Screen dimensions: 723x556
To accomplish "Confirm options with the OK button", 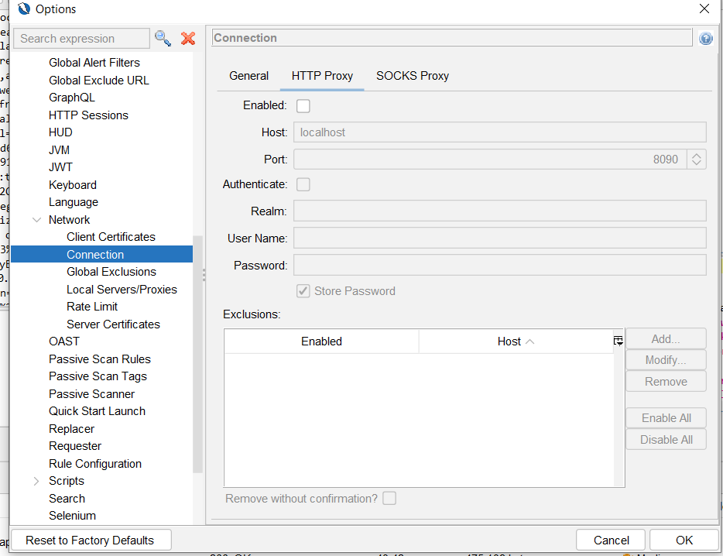I will (x=684, y=541).
